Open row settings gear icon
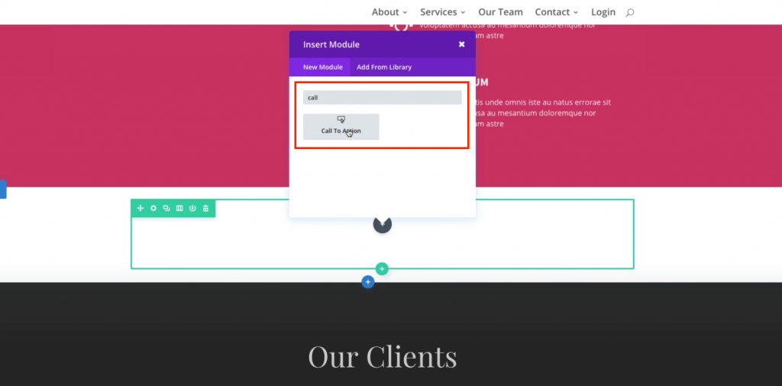The width and height of the screenshot is (782, 386). click(x=153, y=208)
